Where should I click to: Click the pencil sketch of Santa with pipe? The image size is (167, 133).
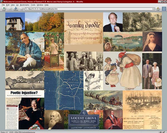93,81
